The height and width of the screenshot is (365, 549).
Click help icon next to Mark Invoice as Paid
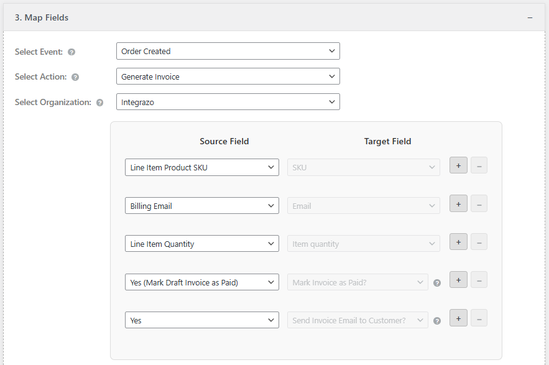437,283
